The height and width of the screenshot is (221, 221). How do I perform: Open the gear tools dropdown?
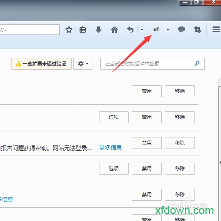click(83, 64)
